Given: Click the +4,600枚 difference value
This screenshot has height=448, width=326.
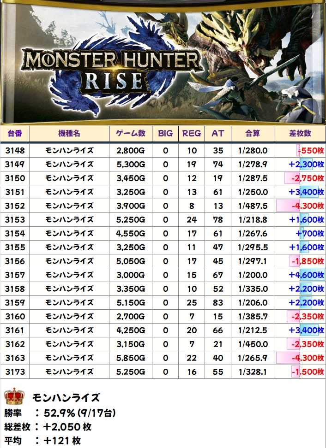Looking at the screenshot, I should tap(306, 275).
